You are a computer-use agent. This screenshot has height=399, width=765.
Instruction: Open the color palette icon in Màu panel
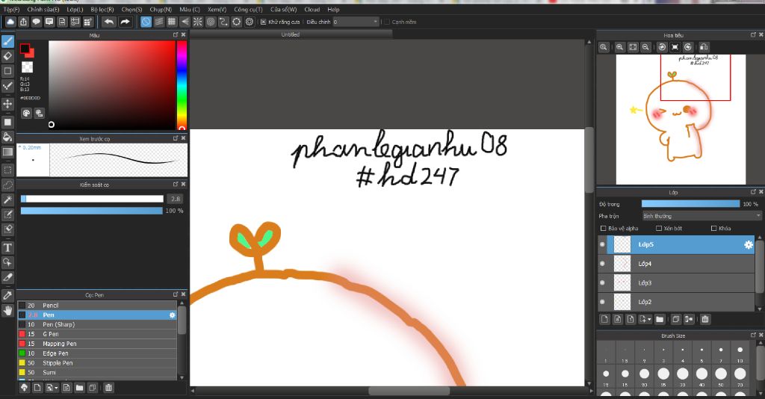click(26, 113)
